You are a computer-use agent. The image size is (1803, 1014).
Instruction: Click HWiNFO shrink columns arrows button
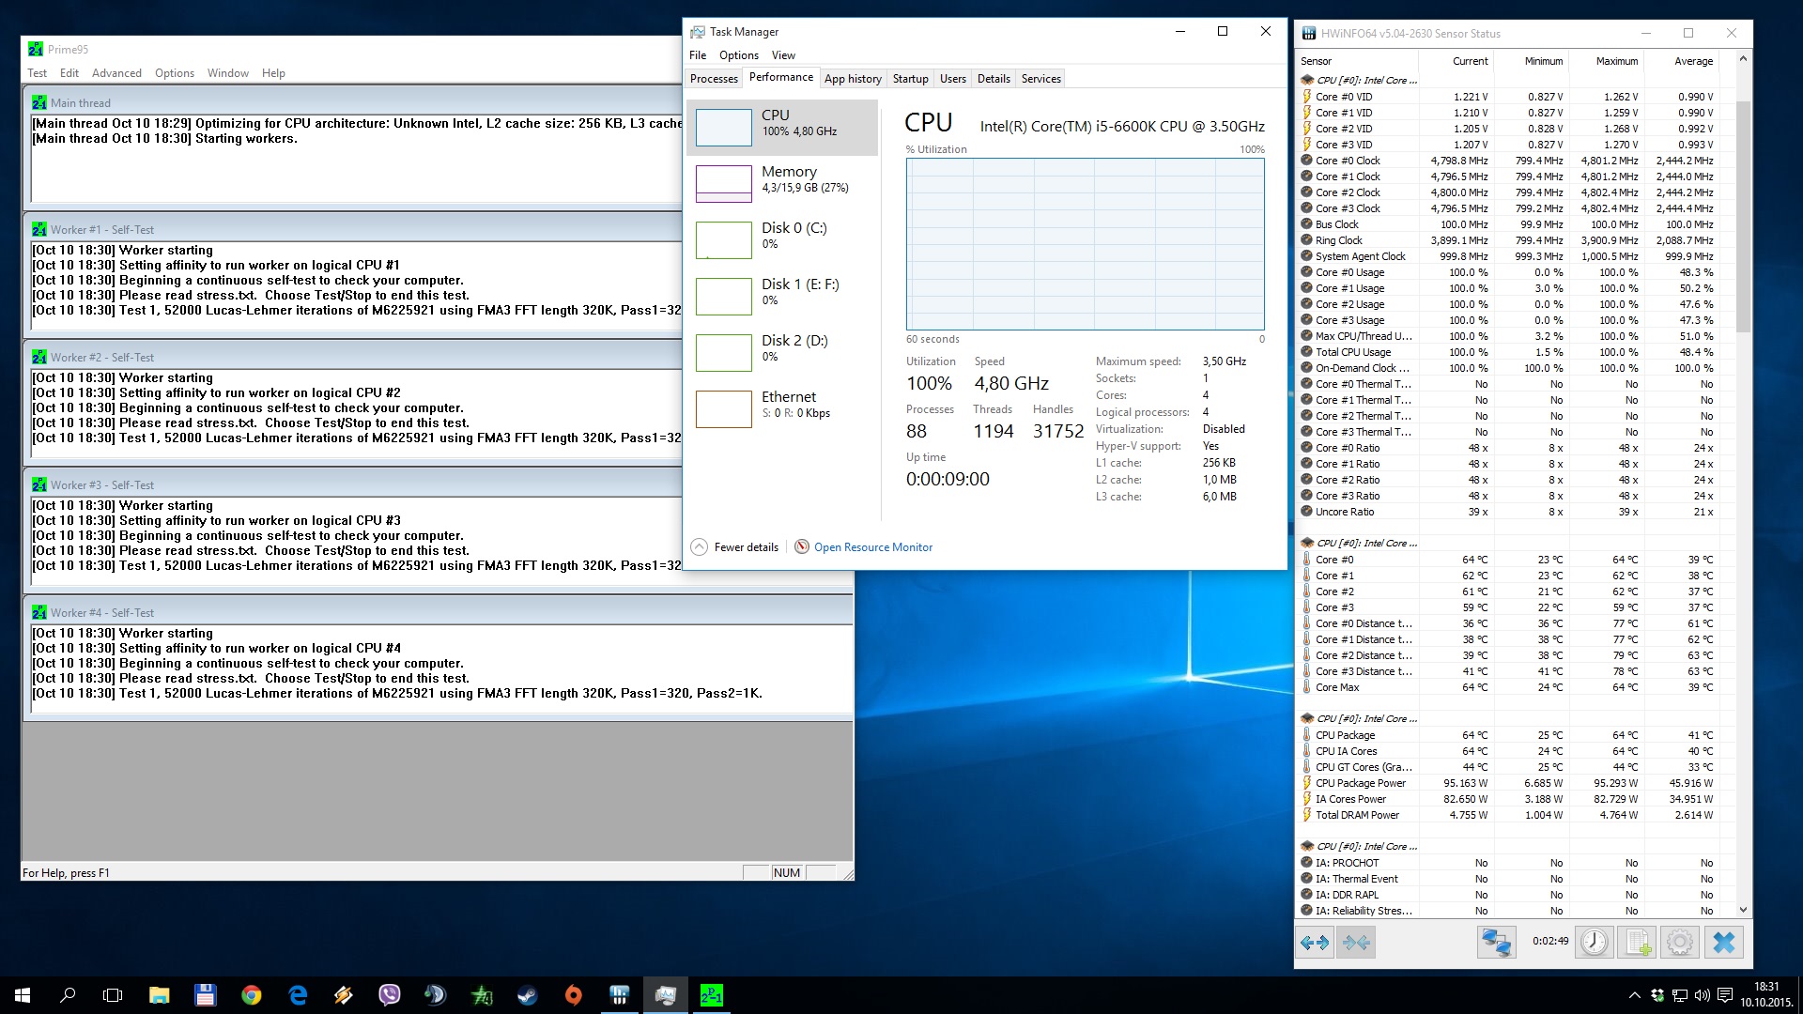(1356, 942)
